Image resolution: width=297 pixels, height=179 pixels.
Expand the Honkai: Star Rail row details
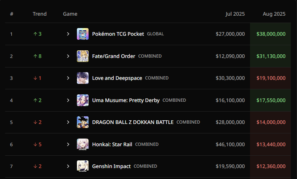pos(68,144)
